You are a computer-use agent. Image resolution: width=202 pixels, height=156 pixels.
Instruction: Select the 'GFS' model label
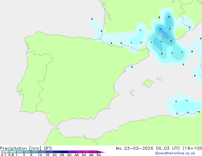48,148
